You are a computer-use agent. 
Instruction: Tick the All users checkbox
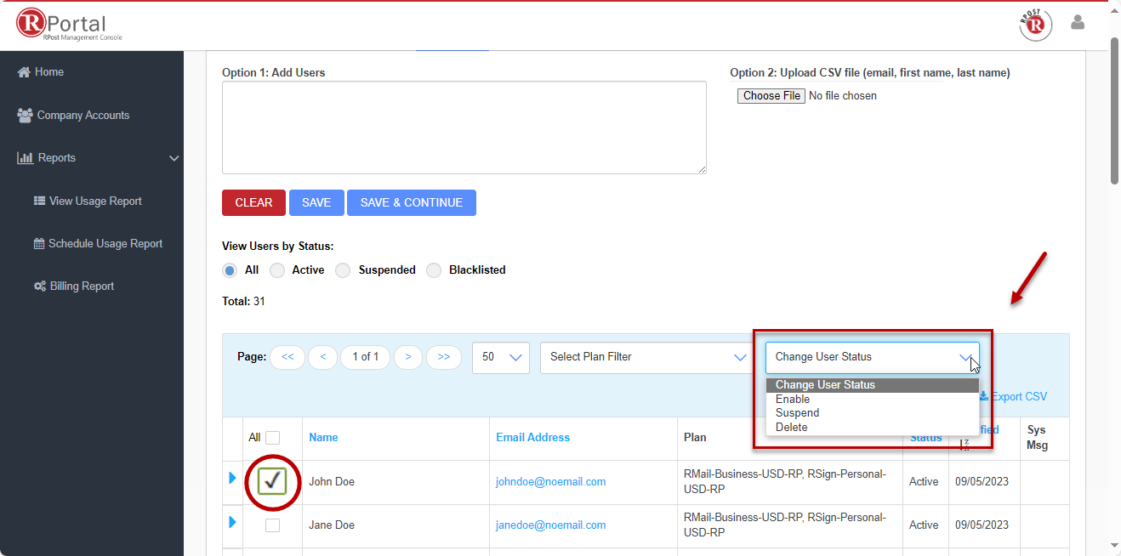272,438
